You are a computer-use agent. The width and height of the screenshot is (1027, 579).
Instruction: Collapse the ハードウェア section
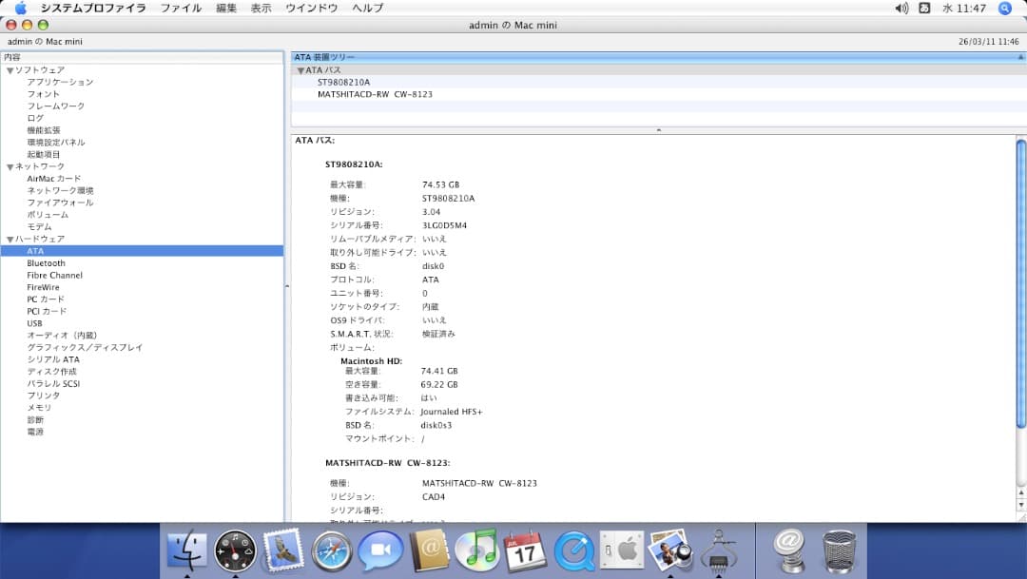click(10, 240)
